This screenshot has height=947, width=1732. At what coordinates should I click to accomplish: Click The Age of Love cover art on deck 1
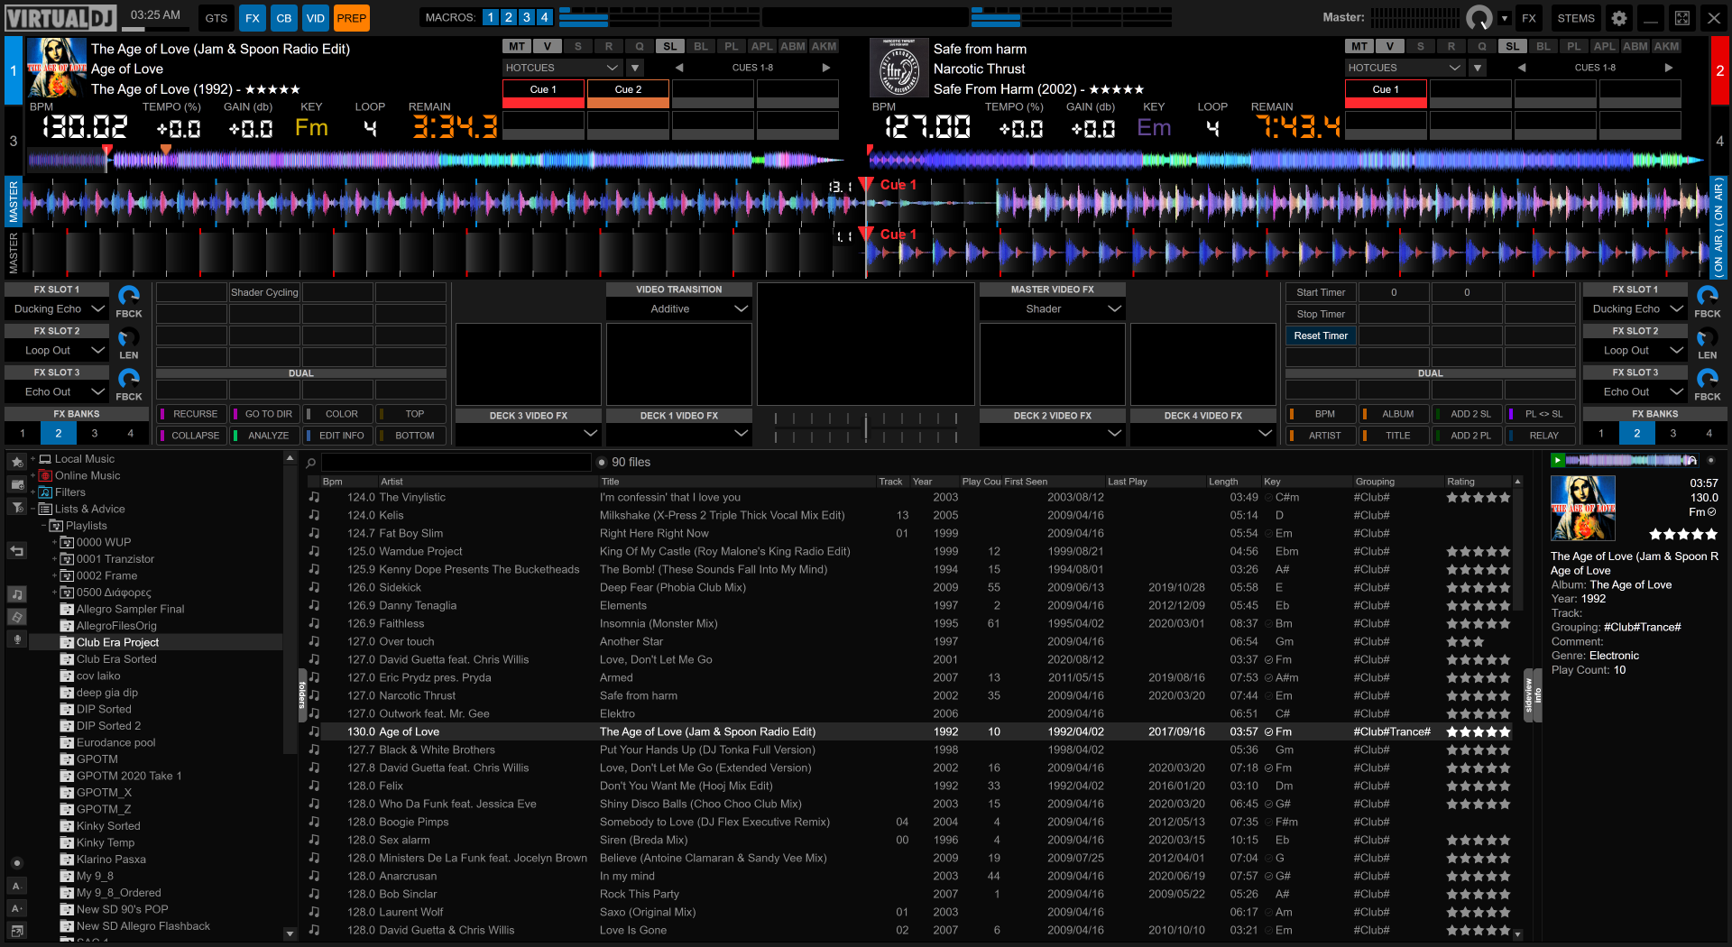57,68
